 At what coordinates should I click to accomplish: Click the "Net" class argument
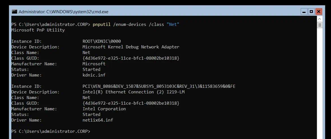tap(173, 24)
